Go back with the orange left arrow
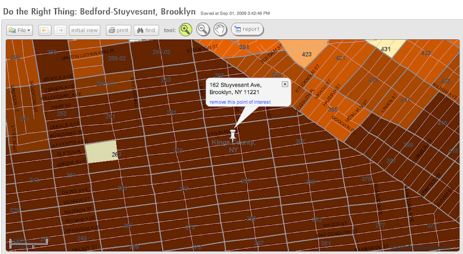463x254 pixels. [x=45, y=30]
